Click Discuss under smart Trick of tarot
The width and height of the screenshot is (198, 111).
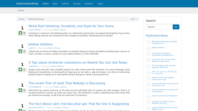click(x=64, y=87)
